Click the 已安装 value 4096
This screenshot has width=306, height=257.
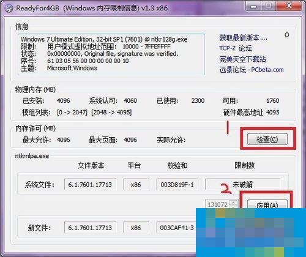(x=63, y=100)
